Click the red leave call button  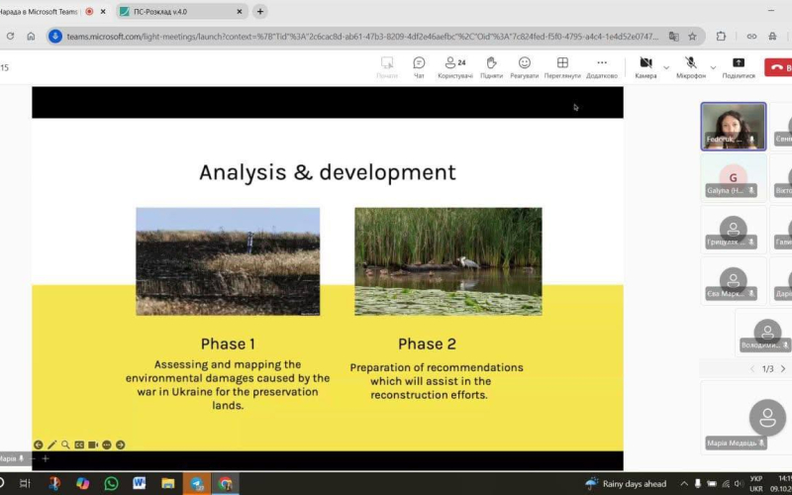[x=778, y=67]
